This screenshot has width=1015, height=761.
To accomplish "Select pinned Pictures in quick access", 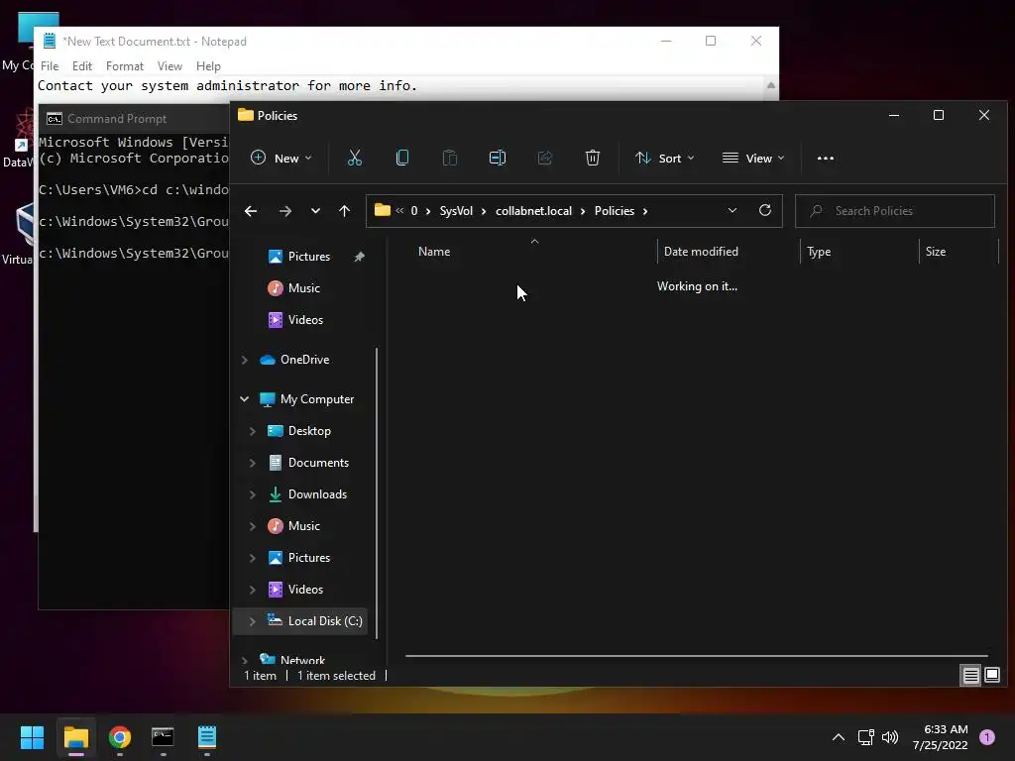I will tap(309, 257).
